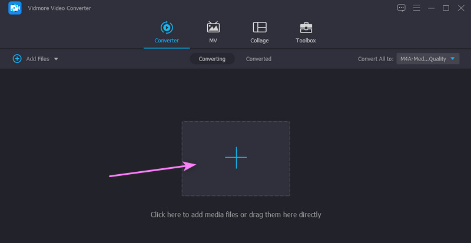Click the circled plus icon beside Add Files
Viewport: 471px width, 243px height.
(17, 59)
